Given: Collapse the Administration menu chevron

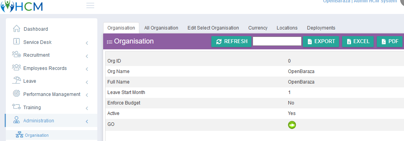Looking at the screenshot, I should [x=87, y=122].
